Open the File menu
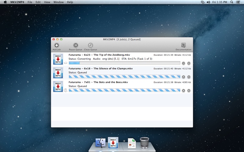244x152 pixels. (30, 2)
